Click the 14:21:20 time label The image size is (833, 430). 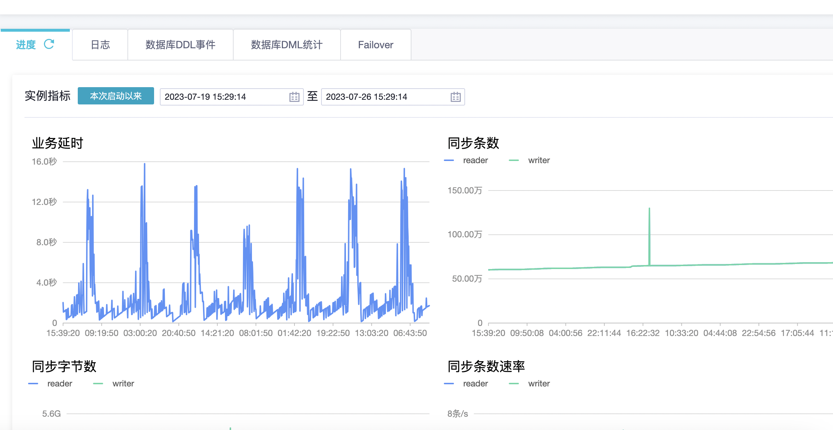(217, 333)
